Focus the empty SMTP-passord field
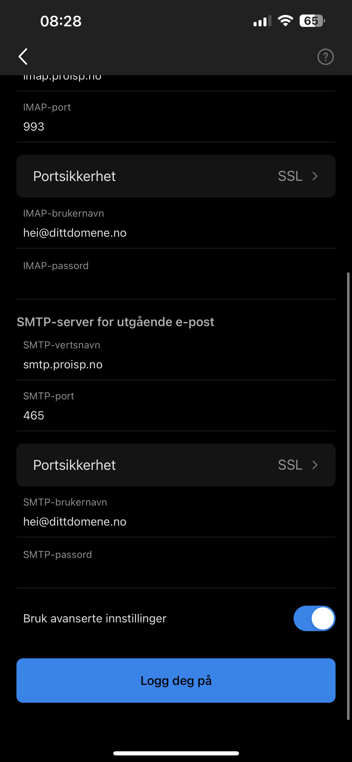 click(x=176, y=563)
